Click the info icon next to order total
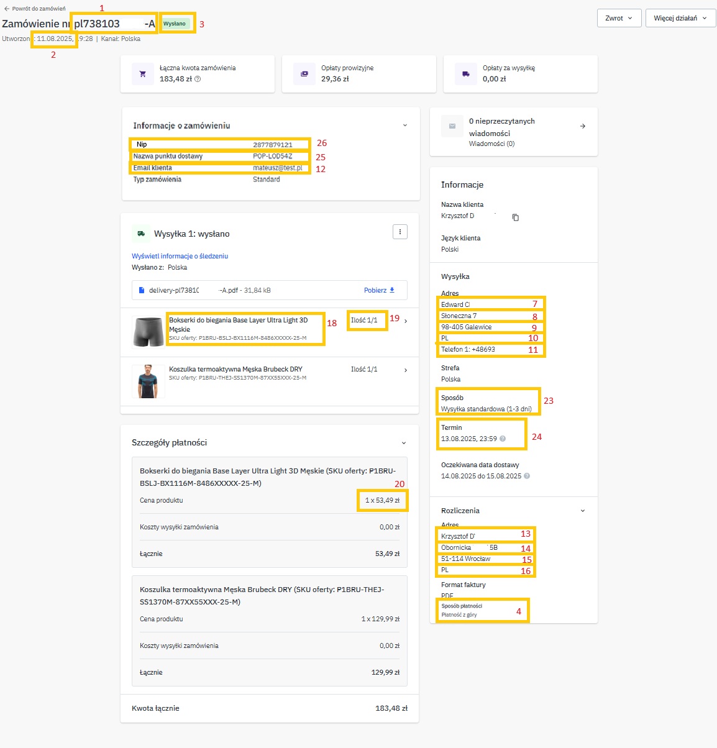Viewport: 717px width, 748px height. click(x=198, y=80)
